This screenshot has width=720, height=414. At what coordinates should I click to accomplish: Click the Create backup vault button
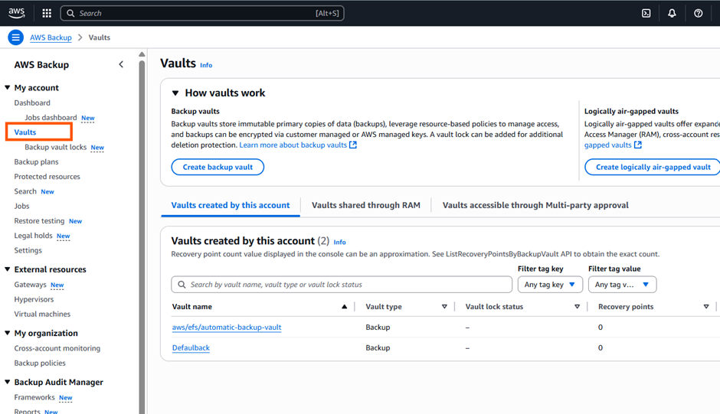[x=218, y=167]
